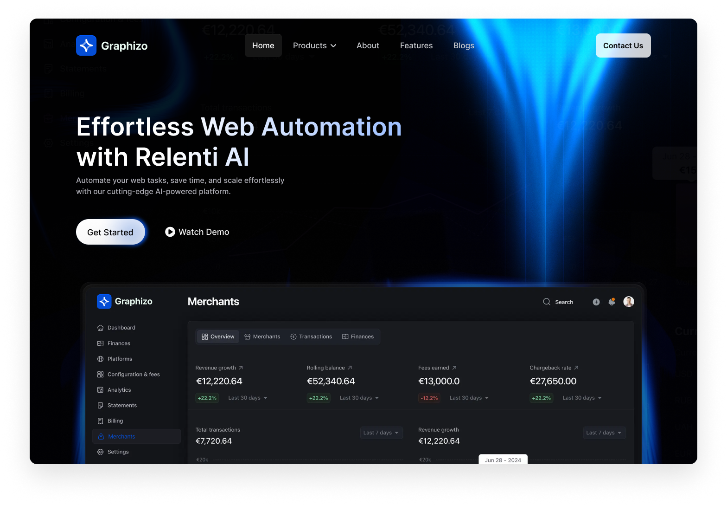Expand Last 30 days under Chargeback rate
The height and width of the screenshot is (505, 727).
[582, 398]
